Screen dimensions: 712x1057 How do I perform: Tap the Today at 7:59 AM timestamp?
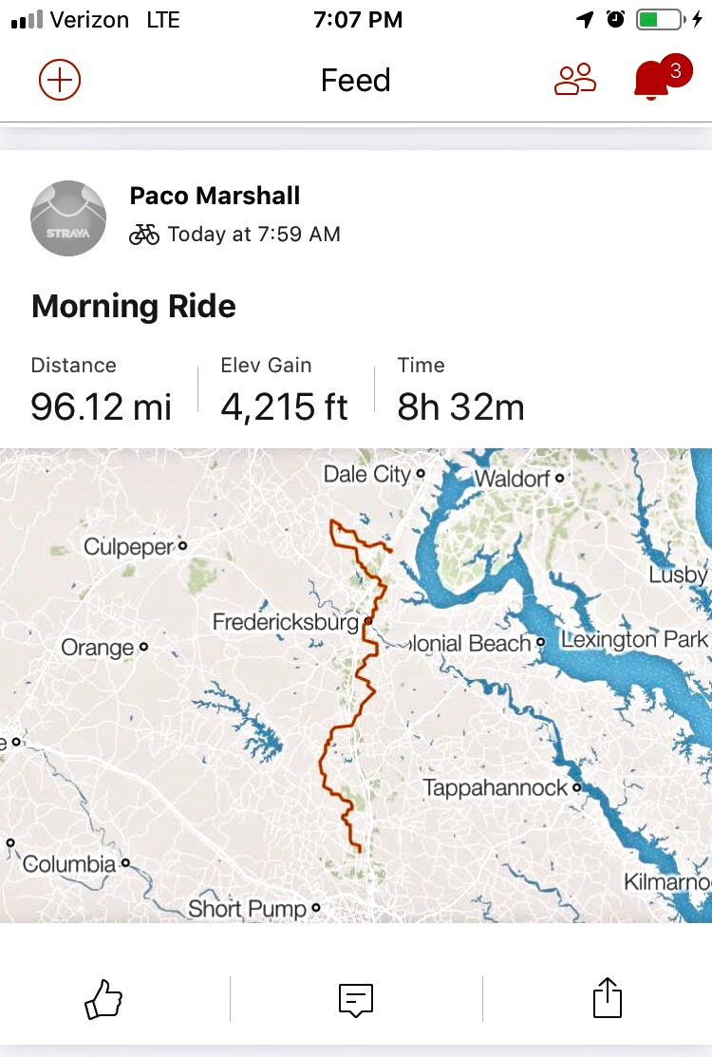click(x=253, y=235)
